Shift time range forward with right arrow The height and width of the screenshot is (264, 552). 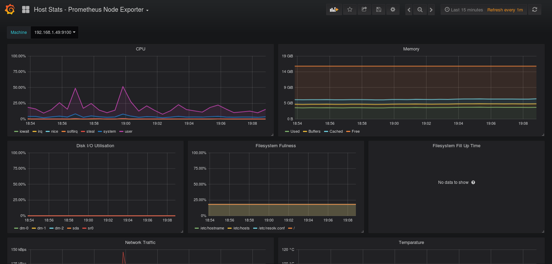click(x=431, y=10)
